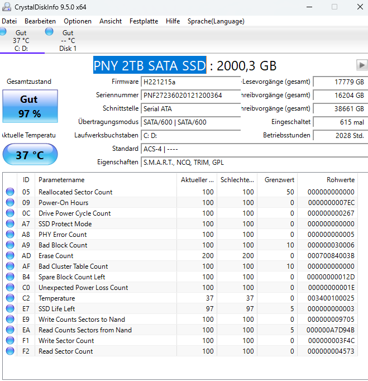Click raw value 00070084003B
Image resolution: width=368 pixels, height=381 pixels.
331,256
